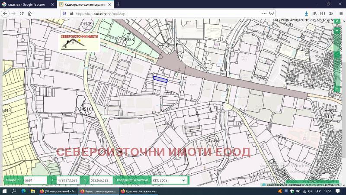
Task: Click the Y coordinate input field
Action: tap(100, 180)
